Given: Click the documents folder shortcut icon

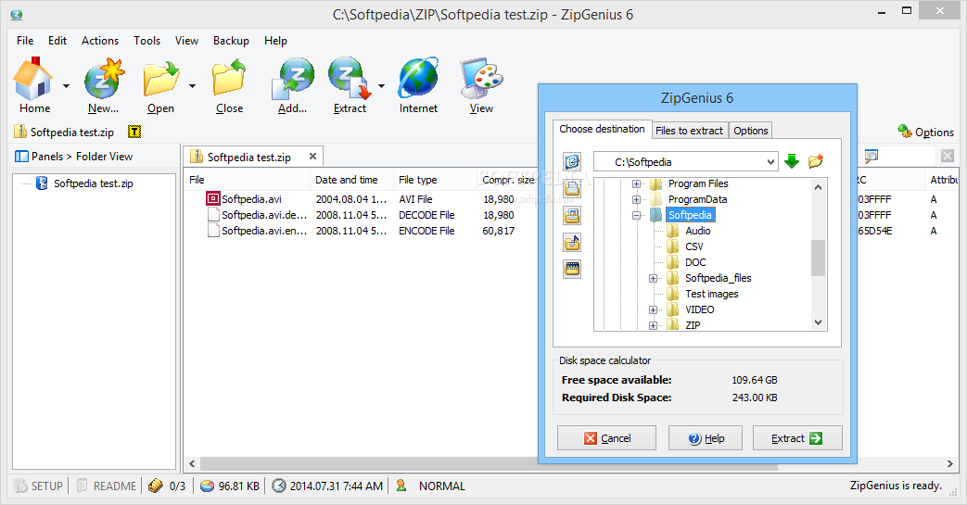Looking at the screenshot, I should [572, 188].
